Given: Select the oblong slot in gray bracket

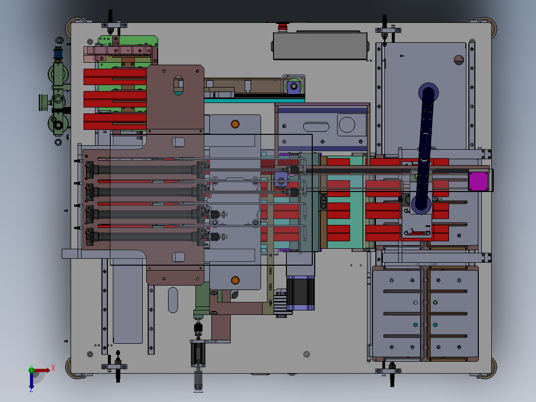Looking at the screenshot, I should [x=316, y=127].
